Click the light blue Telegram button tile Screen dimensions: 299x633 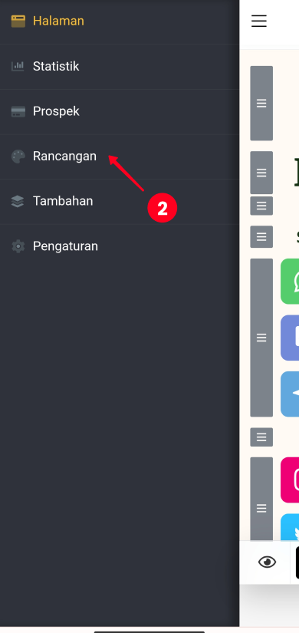[x=290, y=394]
